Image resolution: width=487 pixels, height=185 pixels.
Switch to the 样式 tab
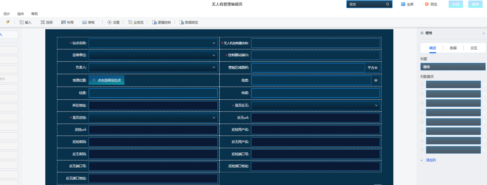[433, 48]
